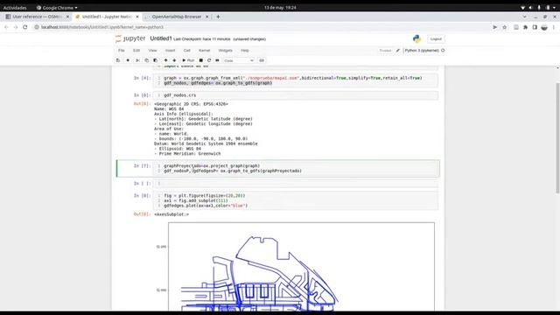The width and height of the screenshot is (560, 315).
Task: Open the File menu
Action: coord(122,51)
